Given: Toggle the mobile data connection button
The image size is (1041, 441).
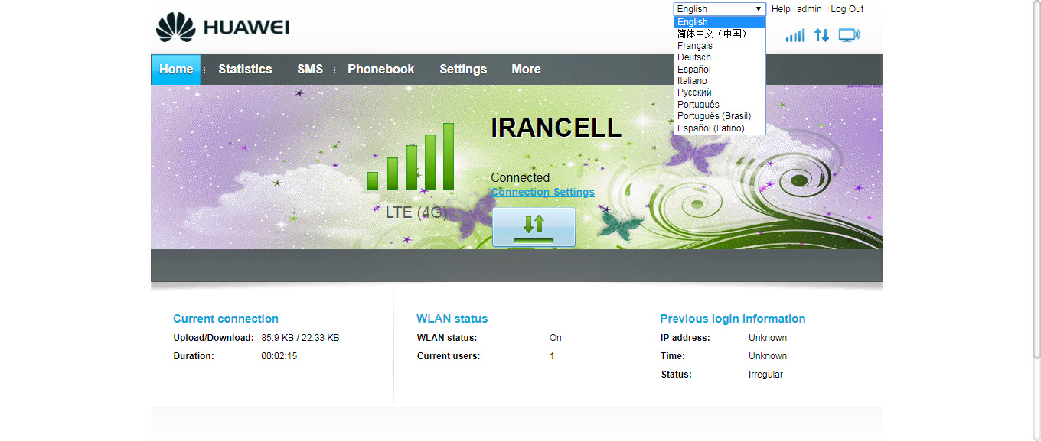Looking at the screenshot, I should coord(534,227).
